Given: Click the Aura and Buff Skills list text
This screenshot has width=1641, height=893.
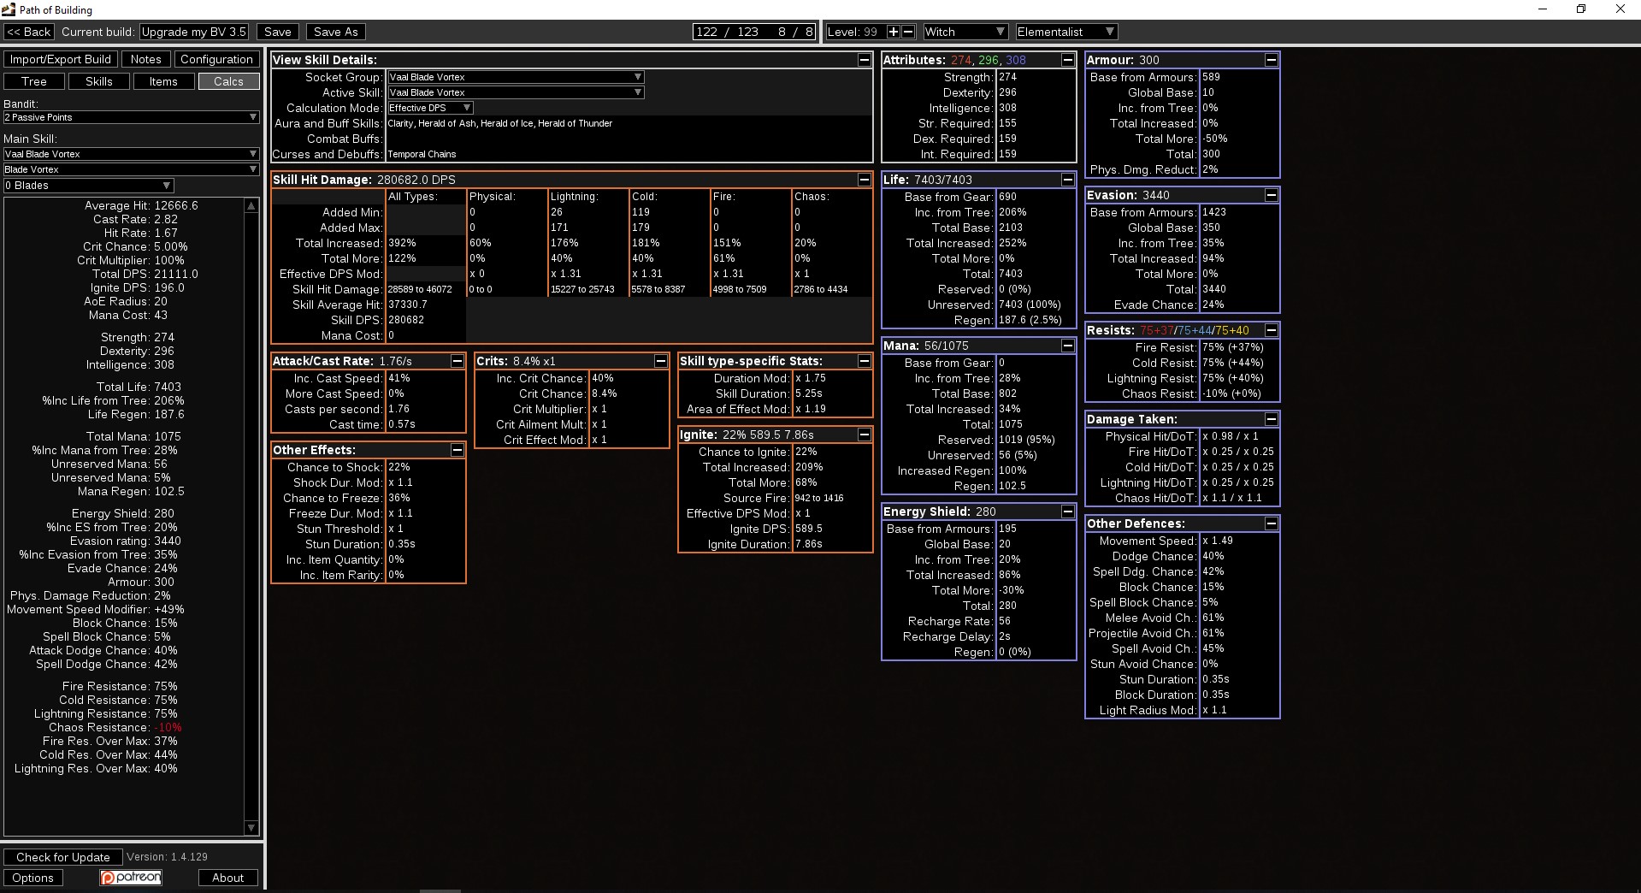Looking at the screenshot, I should coord(500,123).
